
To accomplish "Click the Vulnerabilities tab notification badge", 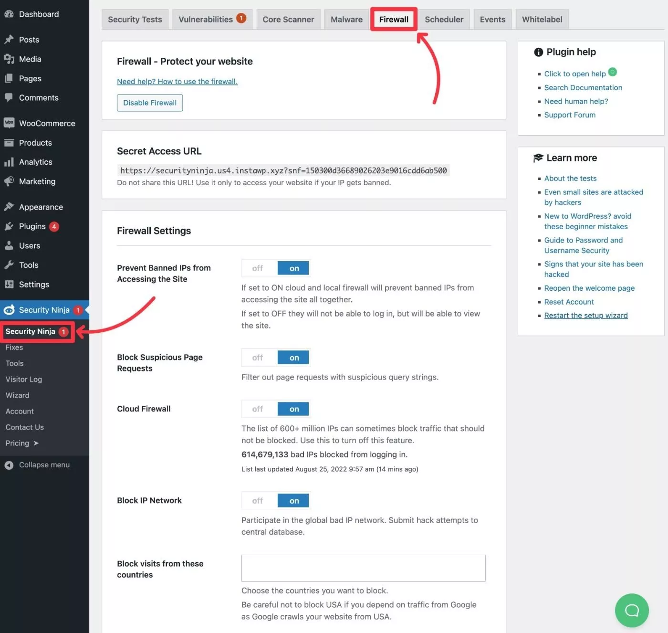I will (x=241, y=18).
